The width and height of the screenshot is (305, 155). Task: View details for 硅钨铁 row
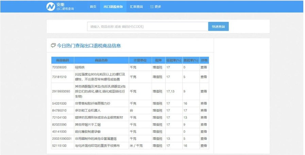point(204,67)
